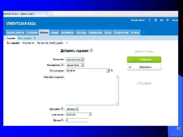Open calendar picker for Срок сдачи
This screenshot has height=137, width=183.
[90, 114]
